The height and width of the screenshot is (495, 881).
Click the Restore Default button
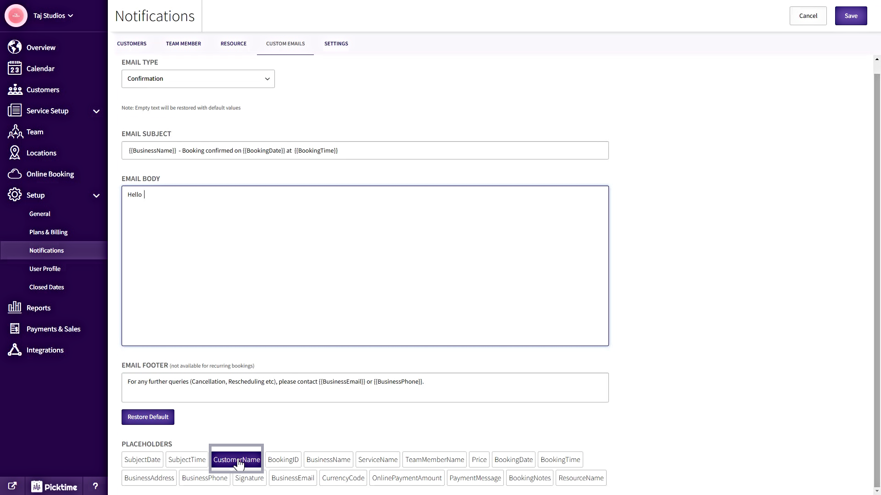pyautogui.click(x=148, y=417)
